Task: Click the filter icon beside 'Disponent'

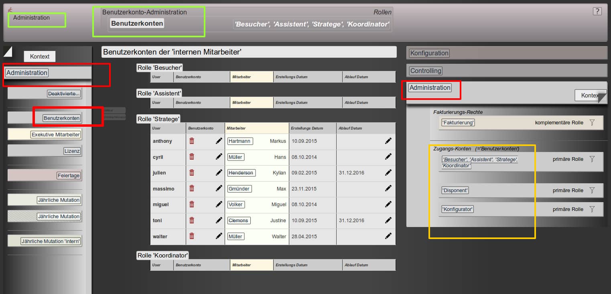Action: tap(592, 191)
